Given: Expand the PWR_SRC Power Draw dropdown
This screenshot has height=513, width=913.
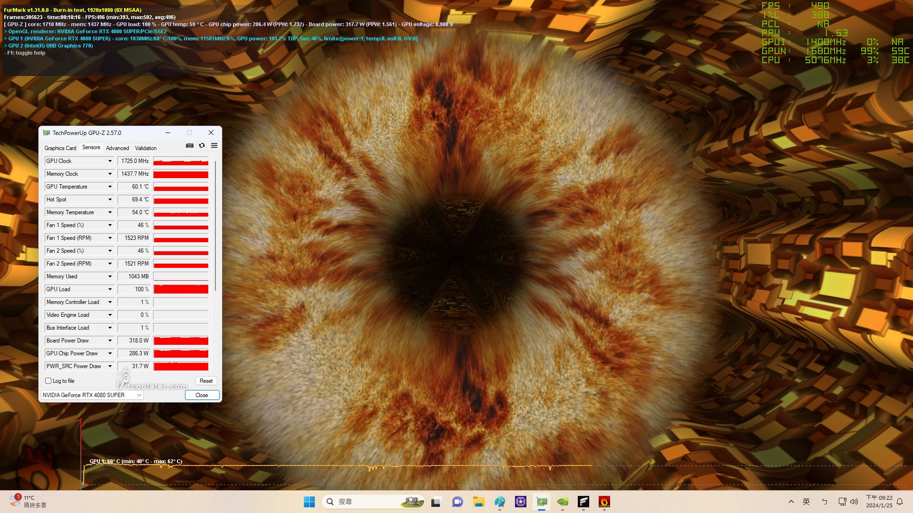Looking at the screenshot, I should pyautogui.click(x=110, y=366).
